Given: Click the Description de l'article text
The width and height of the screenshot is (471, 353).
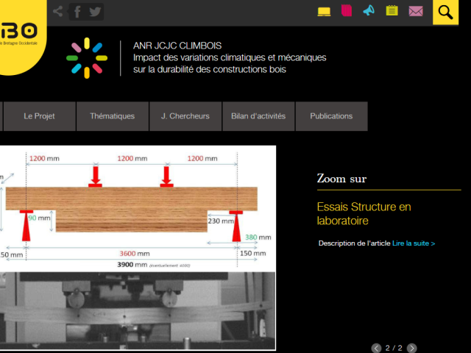Looking at the screenshot, I should [354, 243].
